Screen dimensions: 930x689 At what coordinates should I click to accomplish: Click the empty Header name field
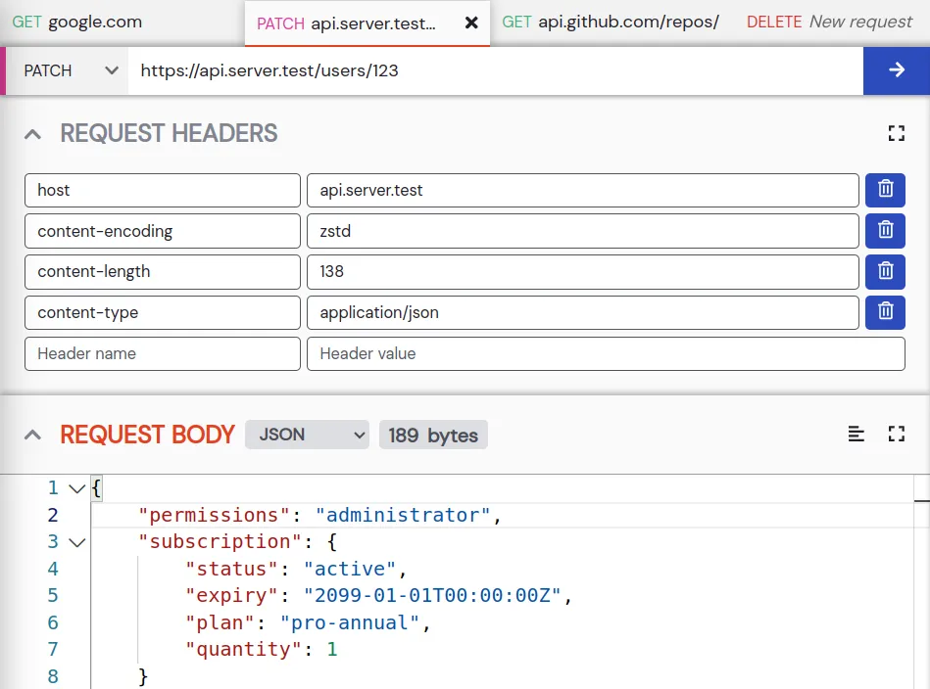(x=163, y=353)
